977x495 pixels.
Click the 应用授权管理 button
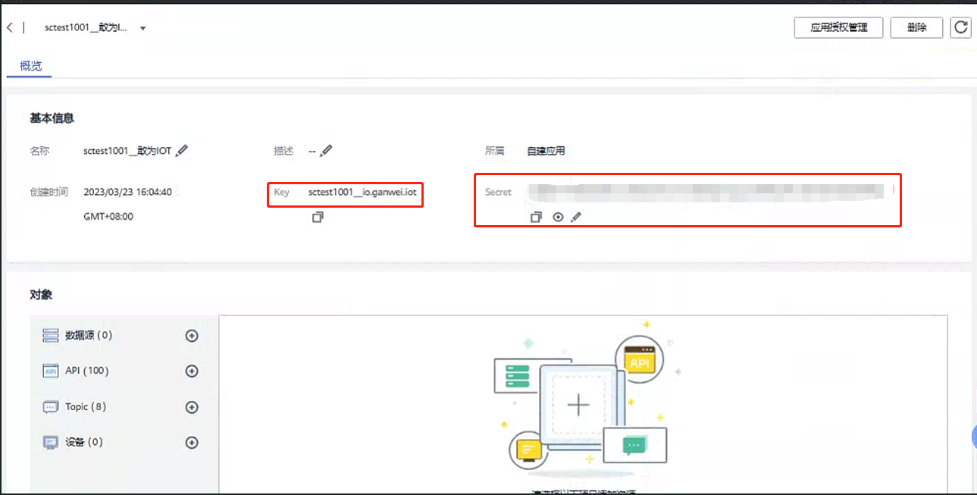click(838, 27)
